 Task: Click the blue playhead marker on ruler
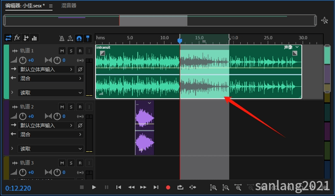coord(180,41)
